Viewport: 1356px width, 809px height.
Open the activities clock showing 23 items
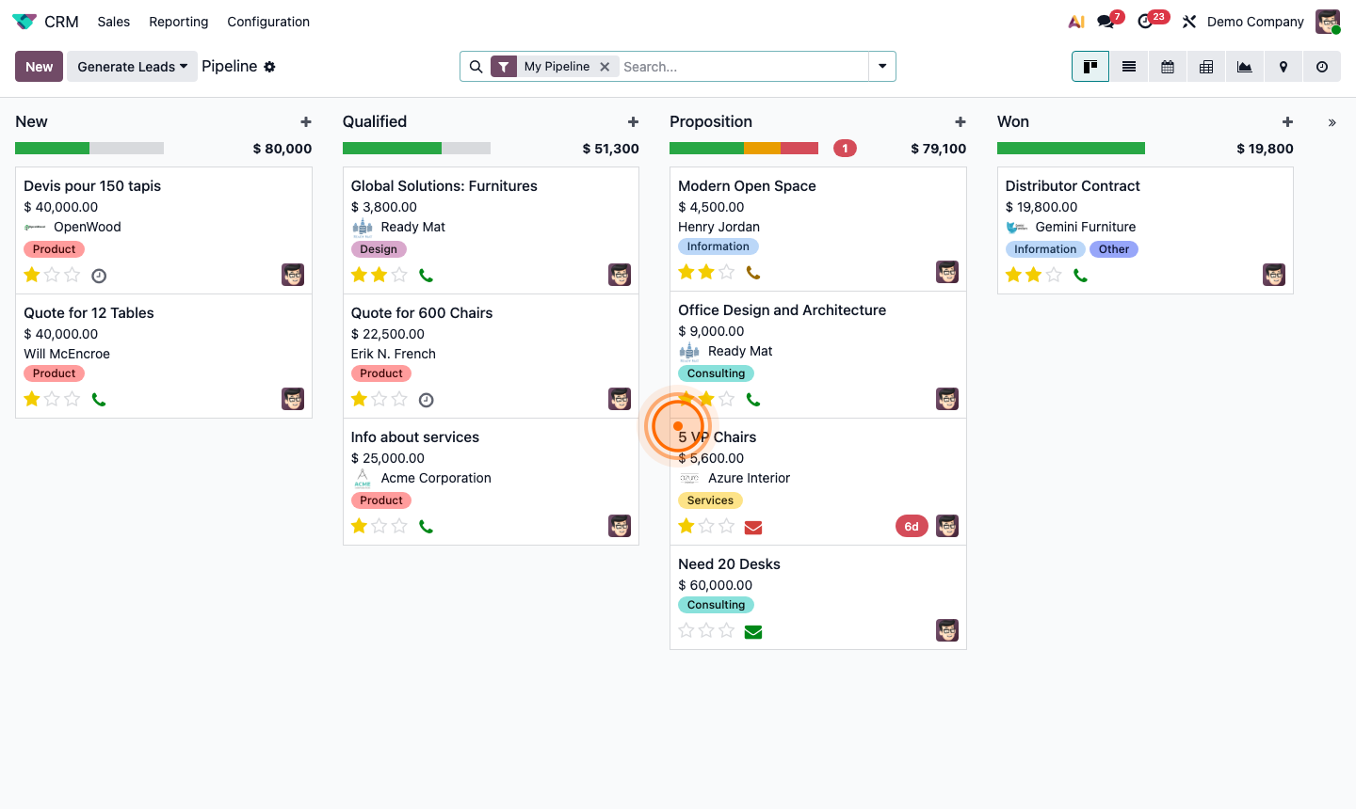coord(1147,21)
